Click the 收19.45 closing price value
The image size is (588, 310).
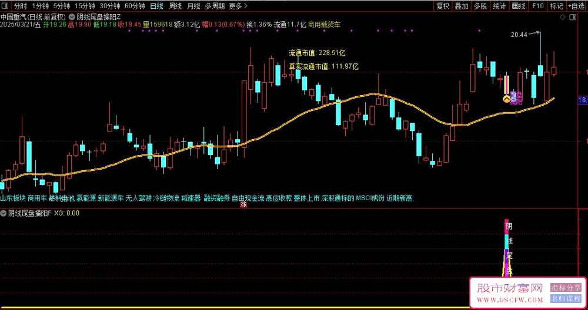130,25
